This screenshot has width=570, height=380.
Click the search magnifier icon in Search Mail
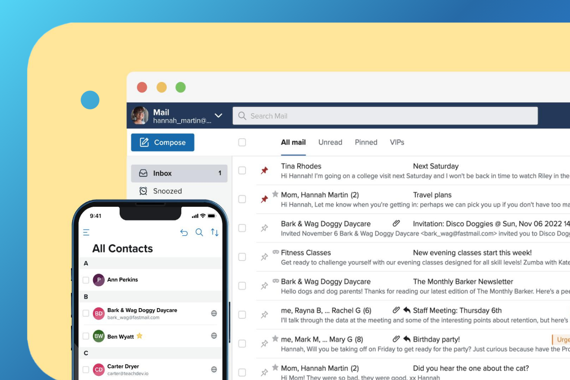[242, 116]
